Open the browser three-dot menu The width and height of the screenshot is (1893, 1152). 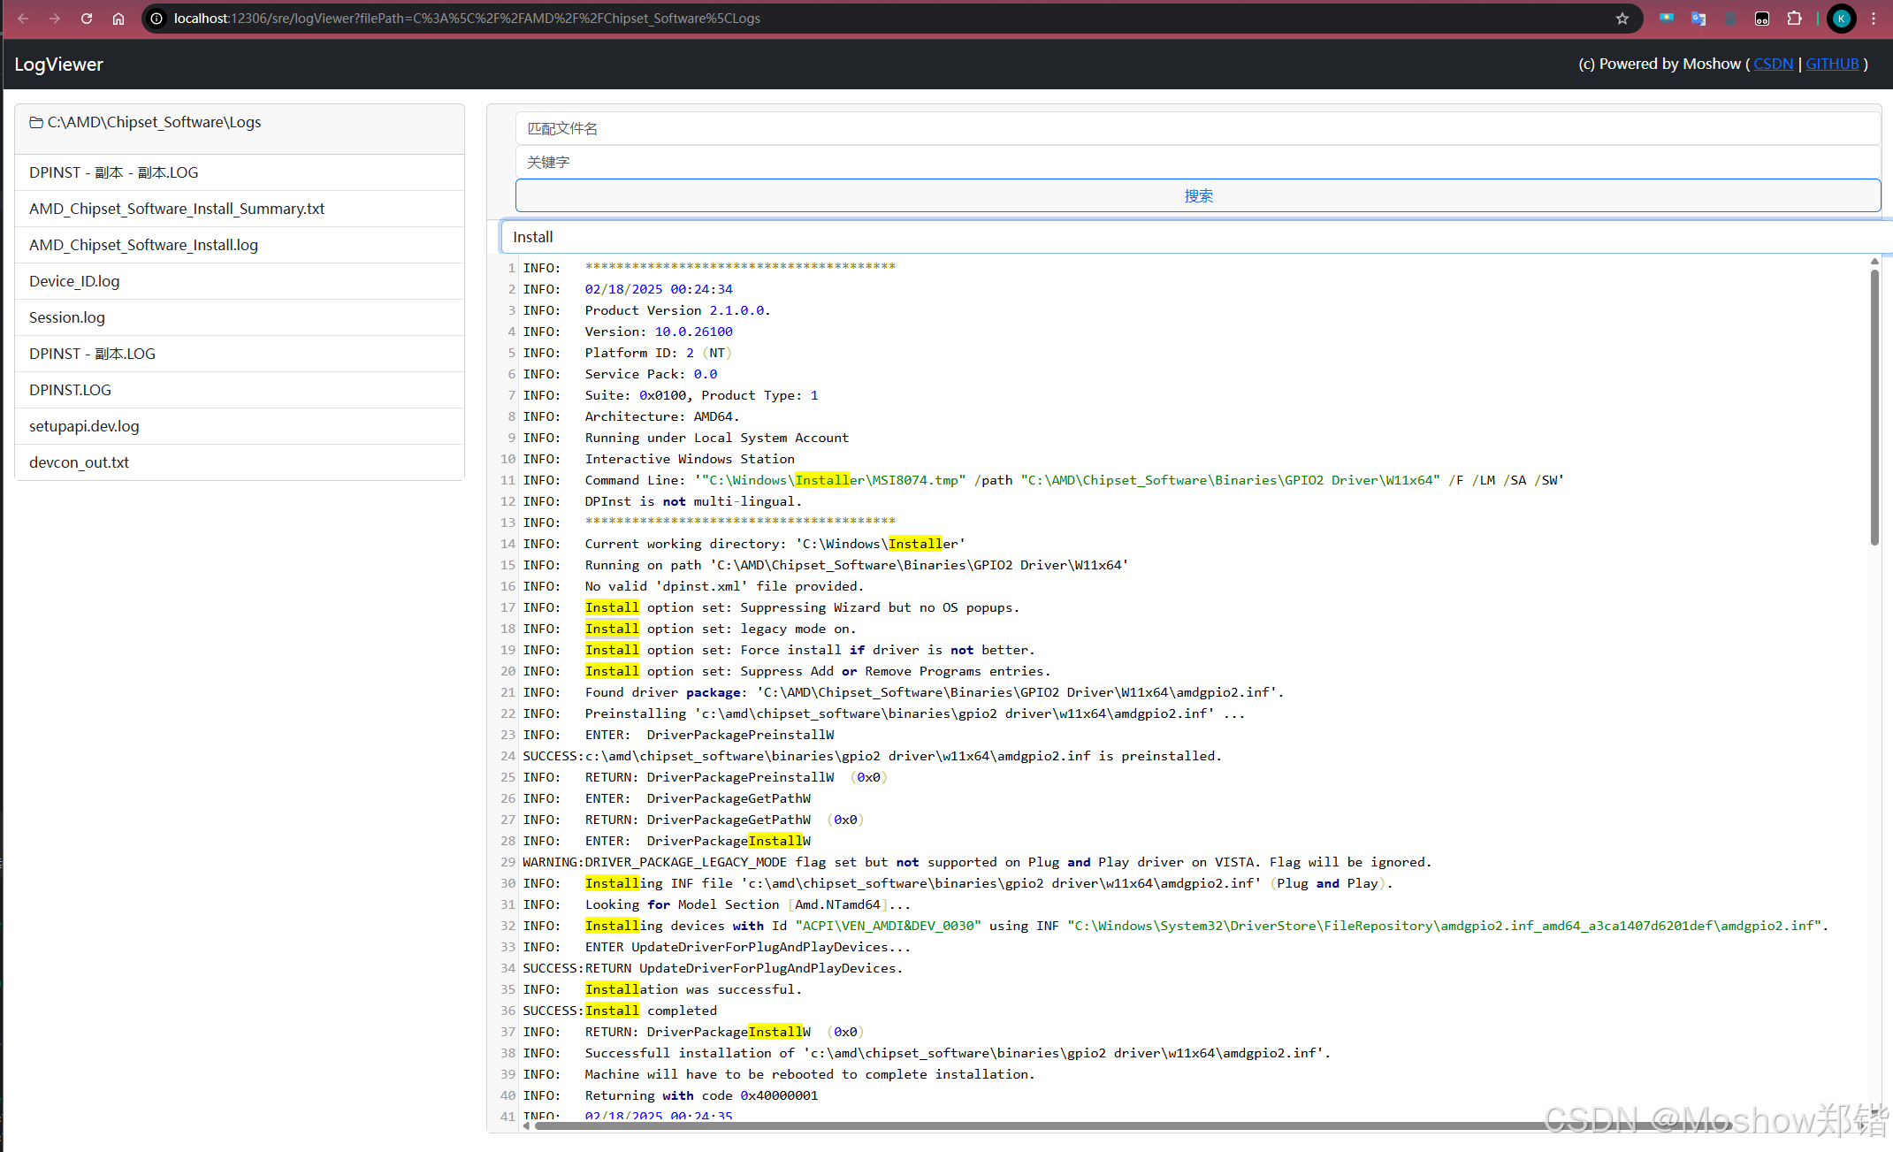[x=1874, y=19]
